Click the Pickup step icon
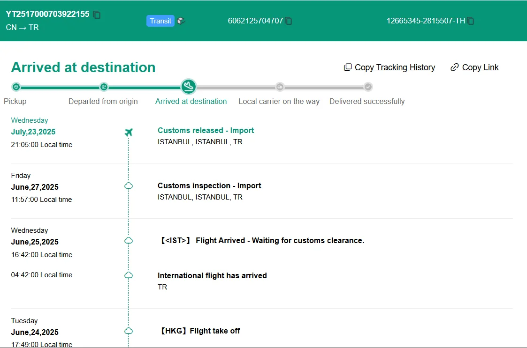Screen dimensions: 527x348 point(16,87)
